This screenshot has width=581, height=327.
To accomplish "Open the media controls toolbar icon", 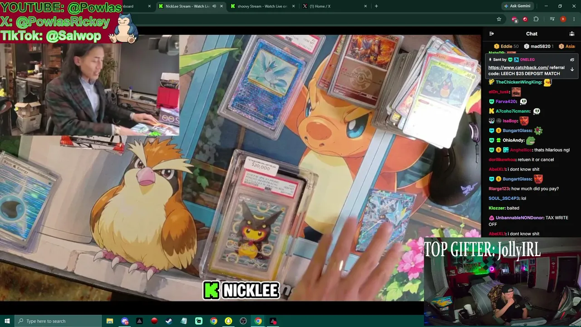I will tap(552, 19).
